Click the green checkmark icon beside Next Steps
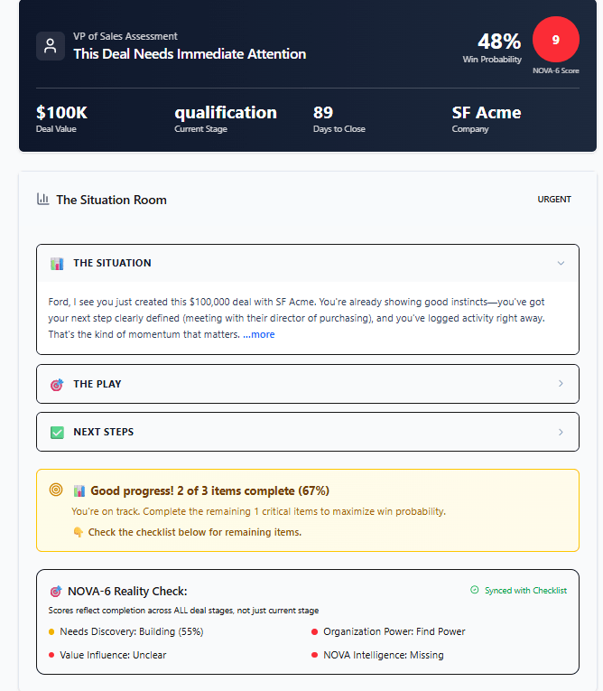The image size is (603, 691). (x=57, y=433)
